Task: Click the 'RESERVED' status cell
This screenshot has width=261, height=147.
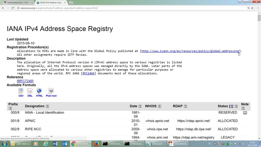Action: (x=228, y=112)
